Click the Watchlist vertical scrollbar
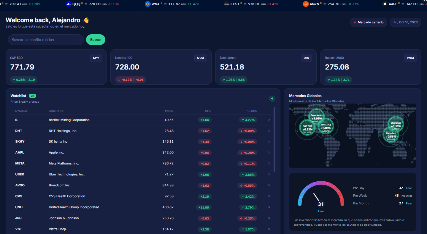The height and width of the screenshot is (234, 427). coord(274,139)
